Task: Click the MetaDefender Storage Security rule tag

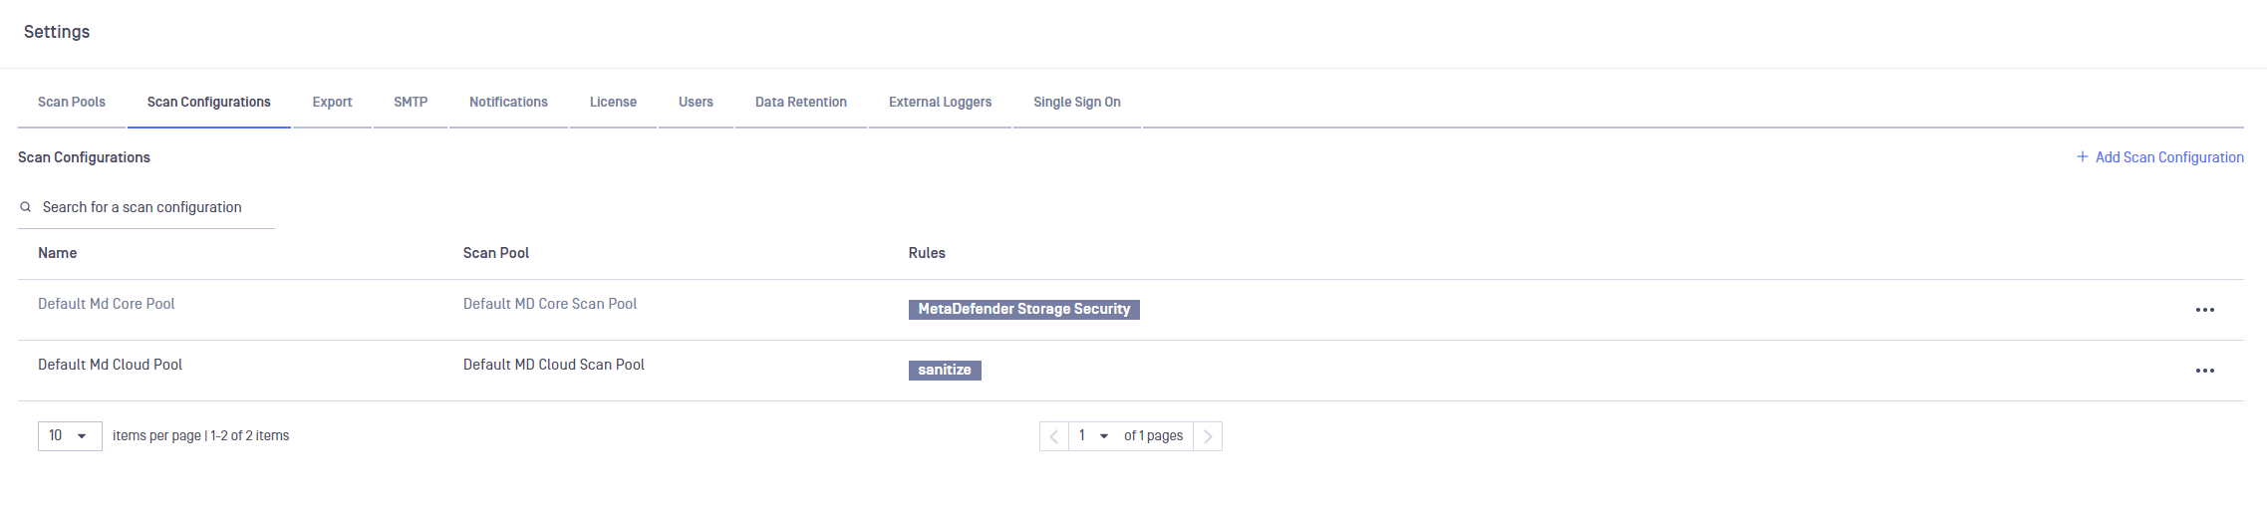Action: coord(1023,310)
